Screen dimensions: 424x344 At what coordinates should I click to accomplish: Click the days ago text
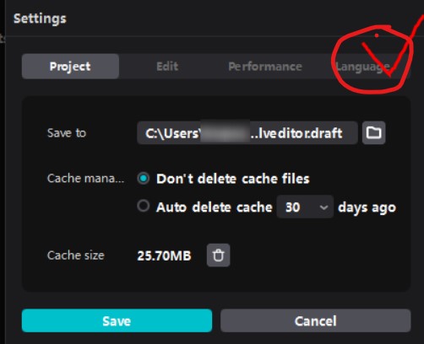click(367, 208)
